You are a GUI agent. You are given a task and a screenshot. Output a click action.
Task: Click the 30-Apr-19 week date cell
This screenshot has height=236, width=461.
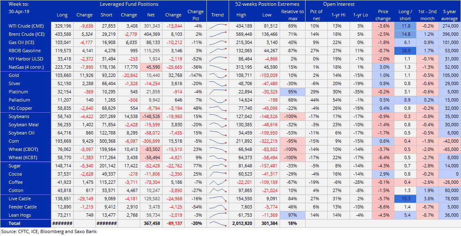(x=18, y=12)
